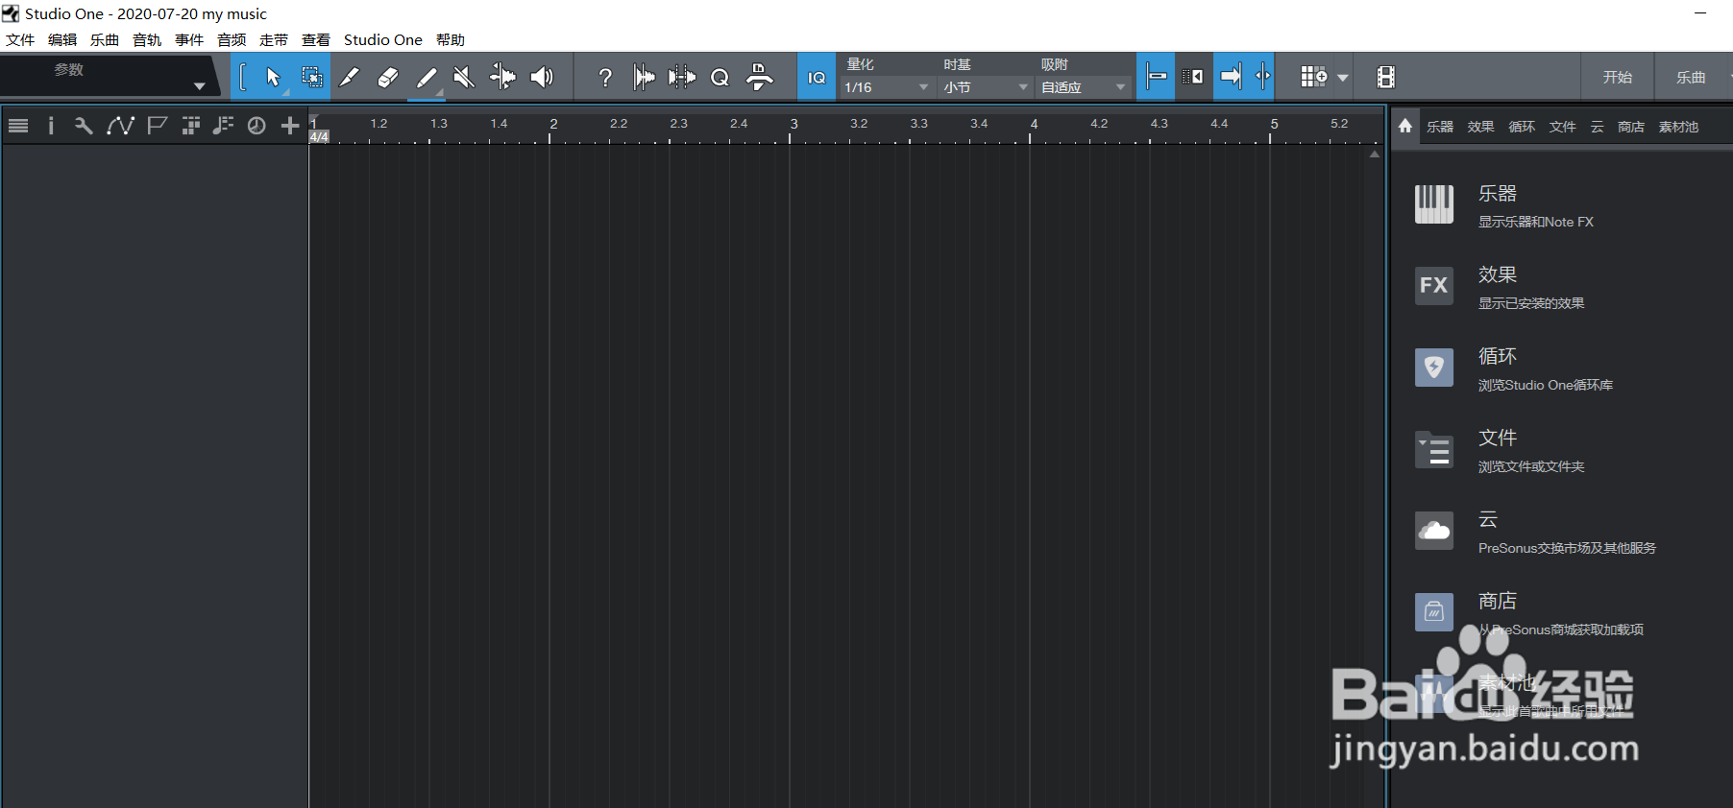The image size is (1733, 808).
Task: Toggle autoscroll arrow icon
Action: pos(1231,77)
